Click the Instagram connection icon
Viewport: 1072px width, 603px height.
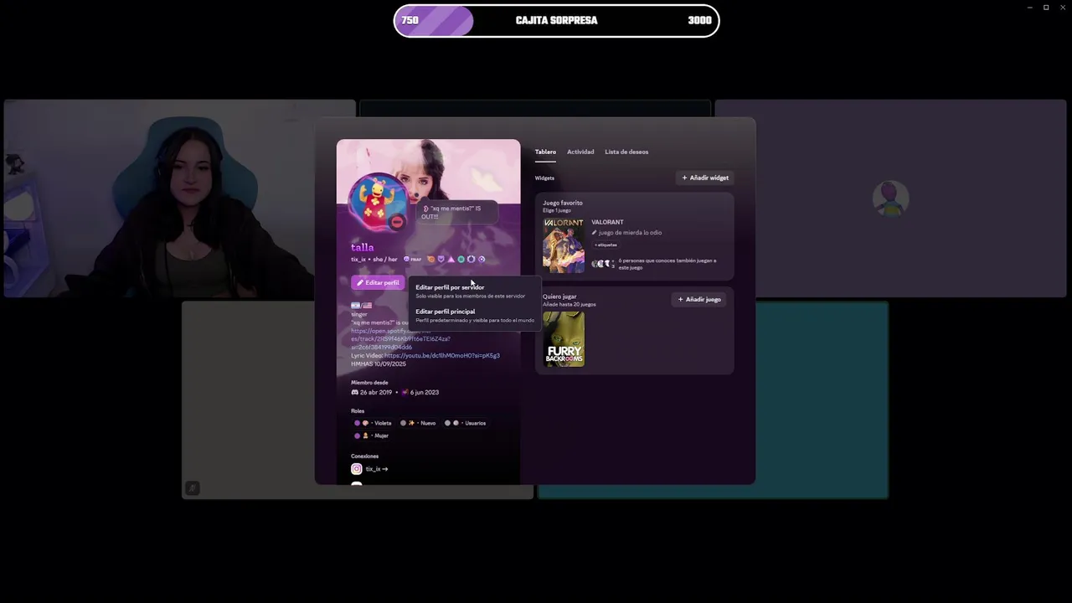click(357, 469)
